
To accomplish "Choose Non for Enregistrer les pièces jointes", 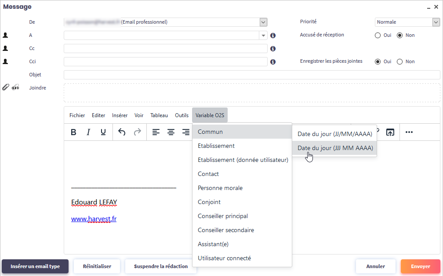I will [x=400, y=62].
